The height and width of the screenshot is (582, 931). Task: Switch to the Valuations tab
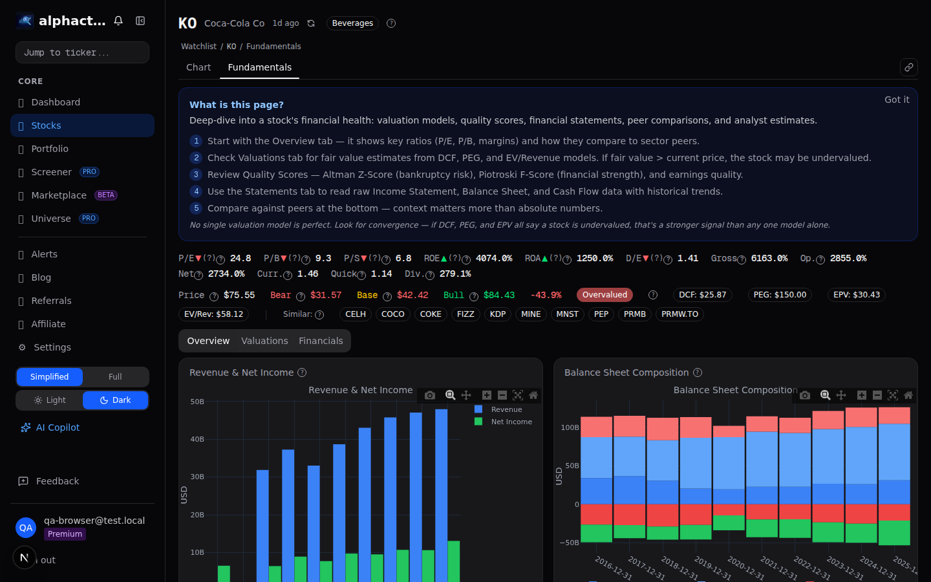pyautogui.click(x=264, y=340)
